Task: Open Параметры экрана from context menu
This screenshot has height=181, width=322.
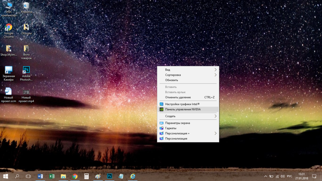Action: (178, 123)
